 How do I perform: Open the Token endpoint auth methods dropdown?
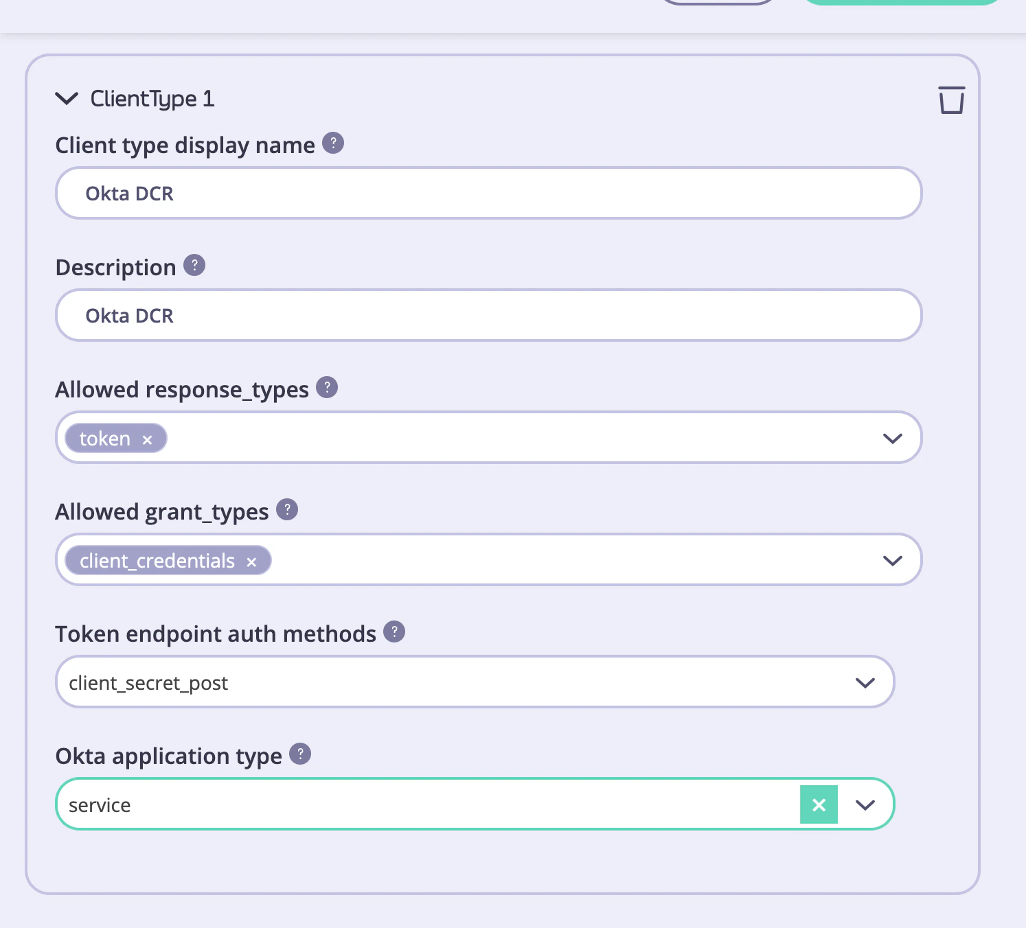tap(865, 682)
